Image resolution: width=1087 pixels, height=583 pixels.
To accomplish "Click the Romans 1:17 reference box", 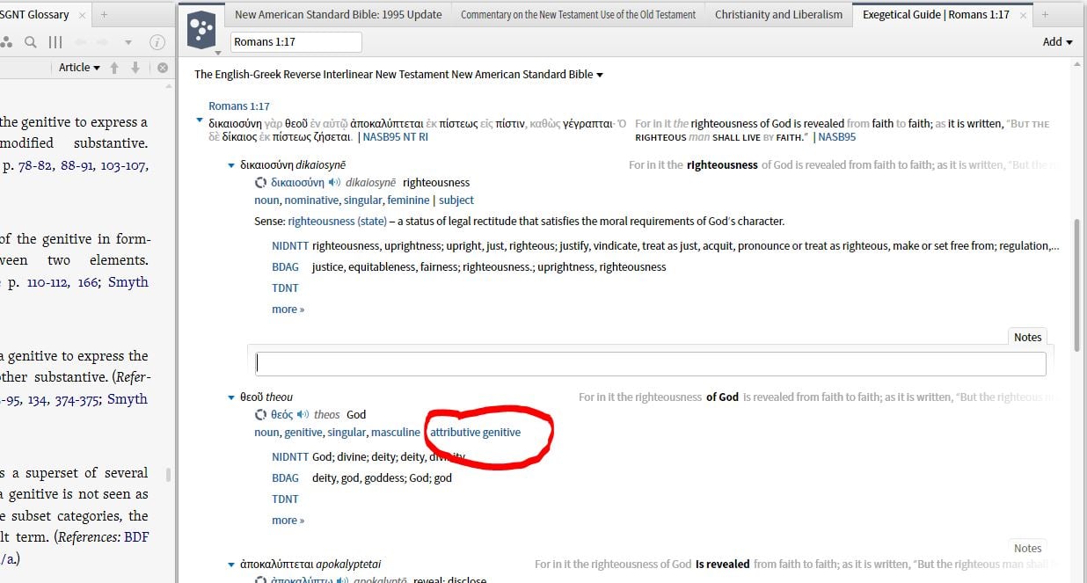I will coord(296,42).
